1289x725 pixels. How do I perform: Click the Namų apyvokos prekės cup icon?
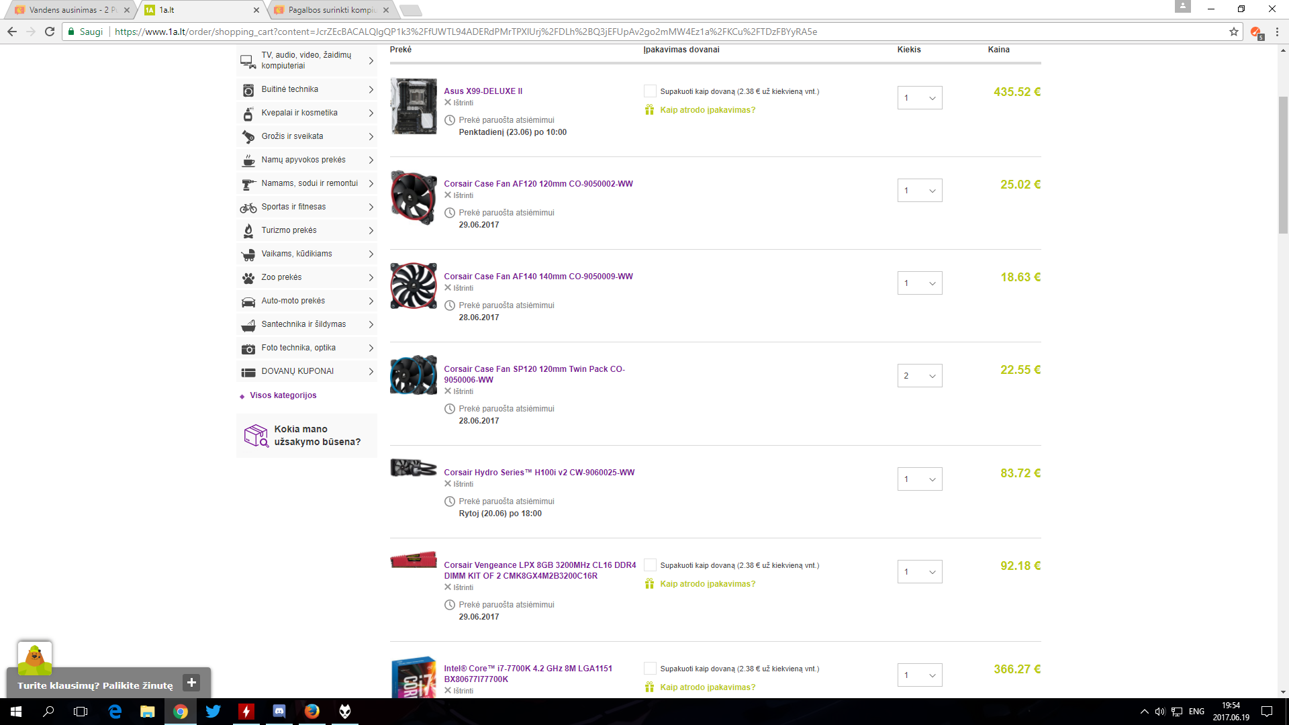(248, 160)
